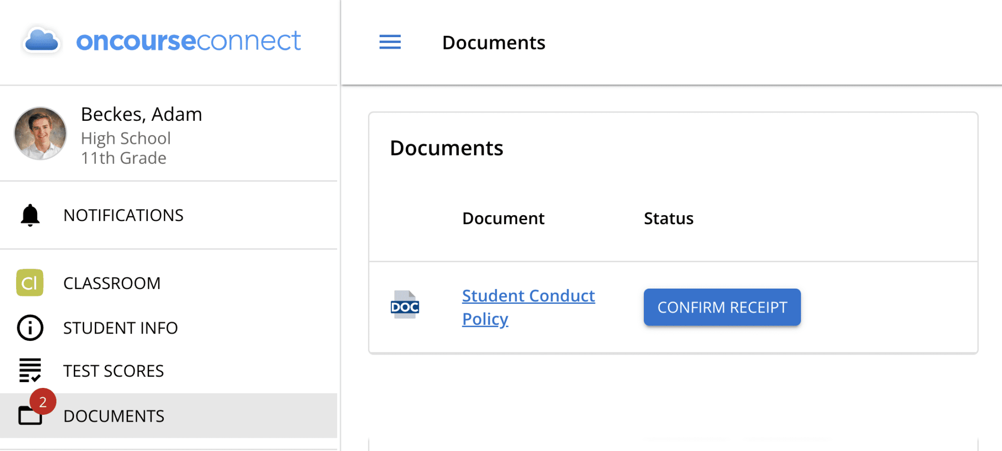1002x451 pixels.
Task: Click the Notifications bell icon
Action: [x=30, y=215]
